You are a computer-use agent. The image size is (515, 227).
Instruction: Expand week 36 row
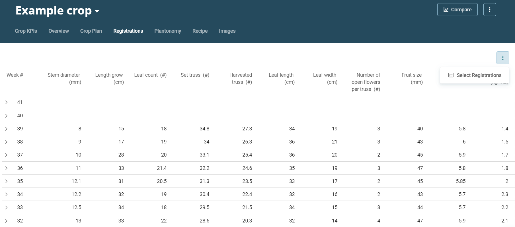6,168
